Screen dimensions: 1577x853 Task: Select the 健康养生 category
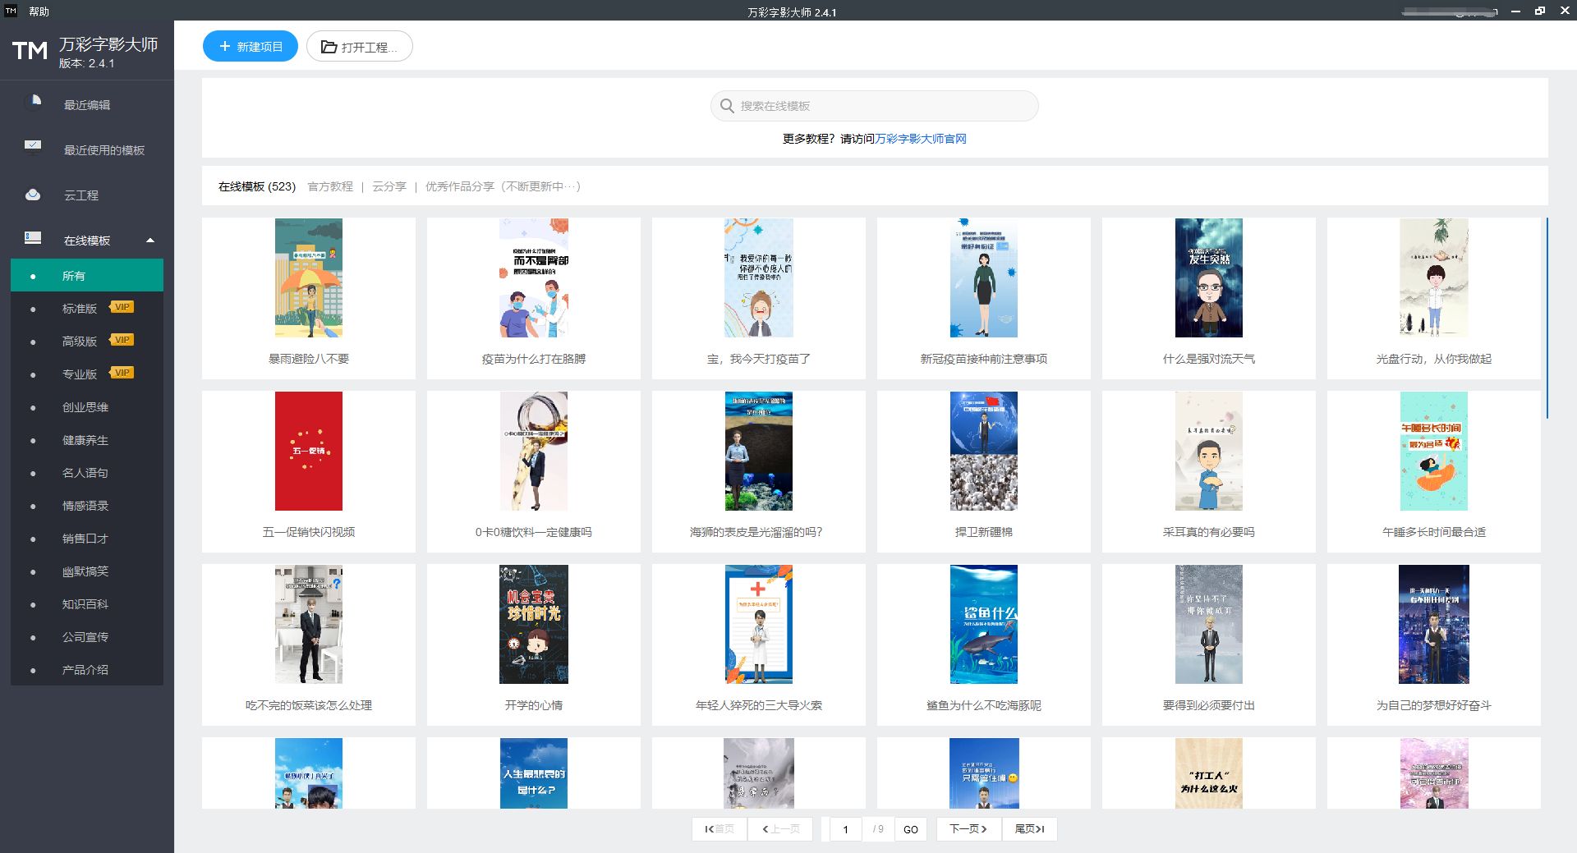pos(87,440)
